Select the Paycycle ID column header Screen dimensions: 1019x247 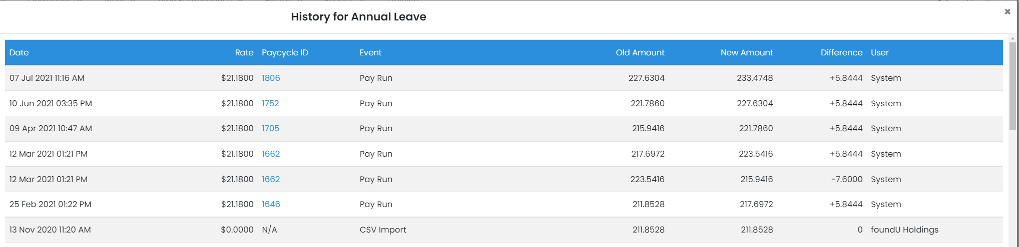click(285, 52)
